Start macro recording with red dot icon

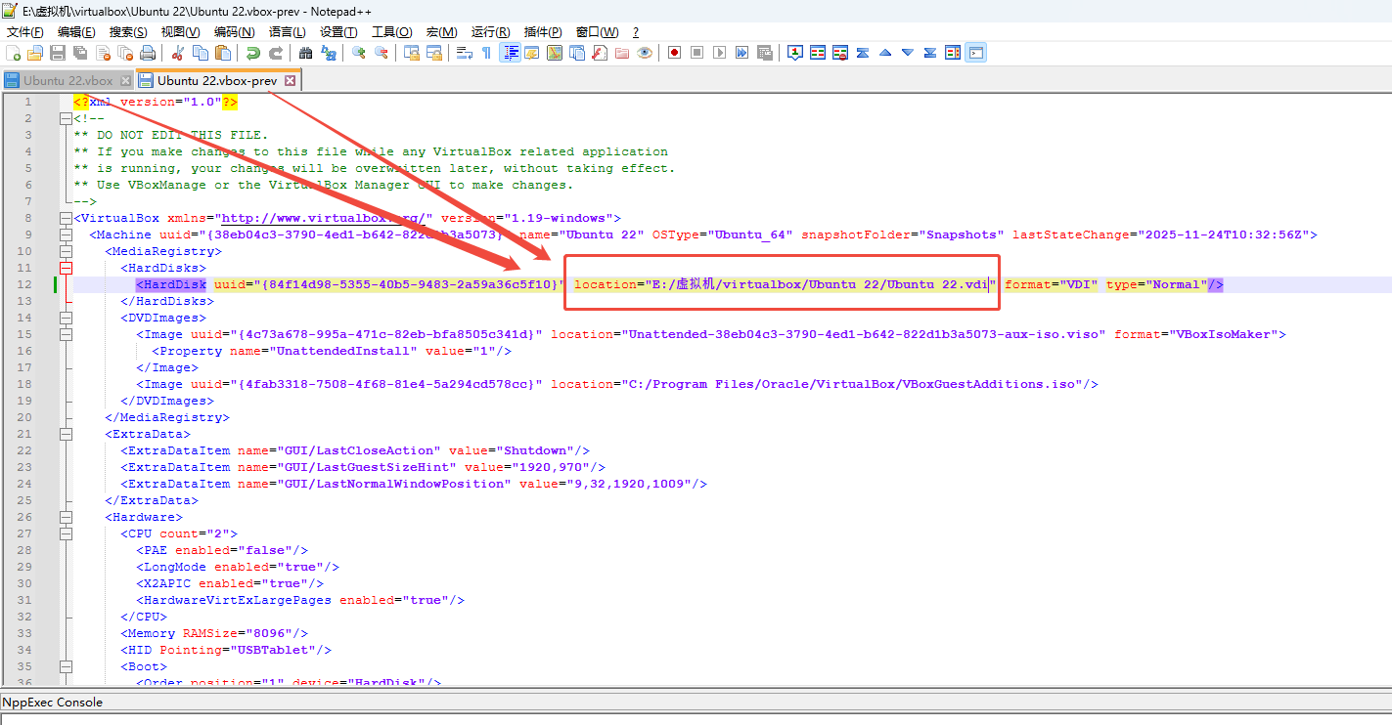674,53
